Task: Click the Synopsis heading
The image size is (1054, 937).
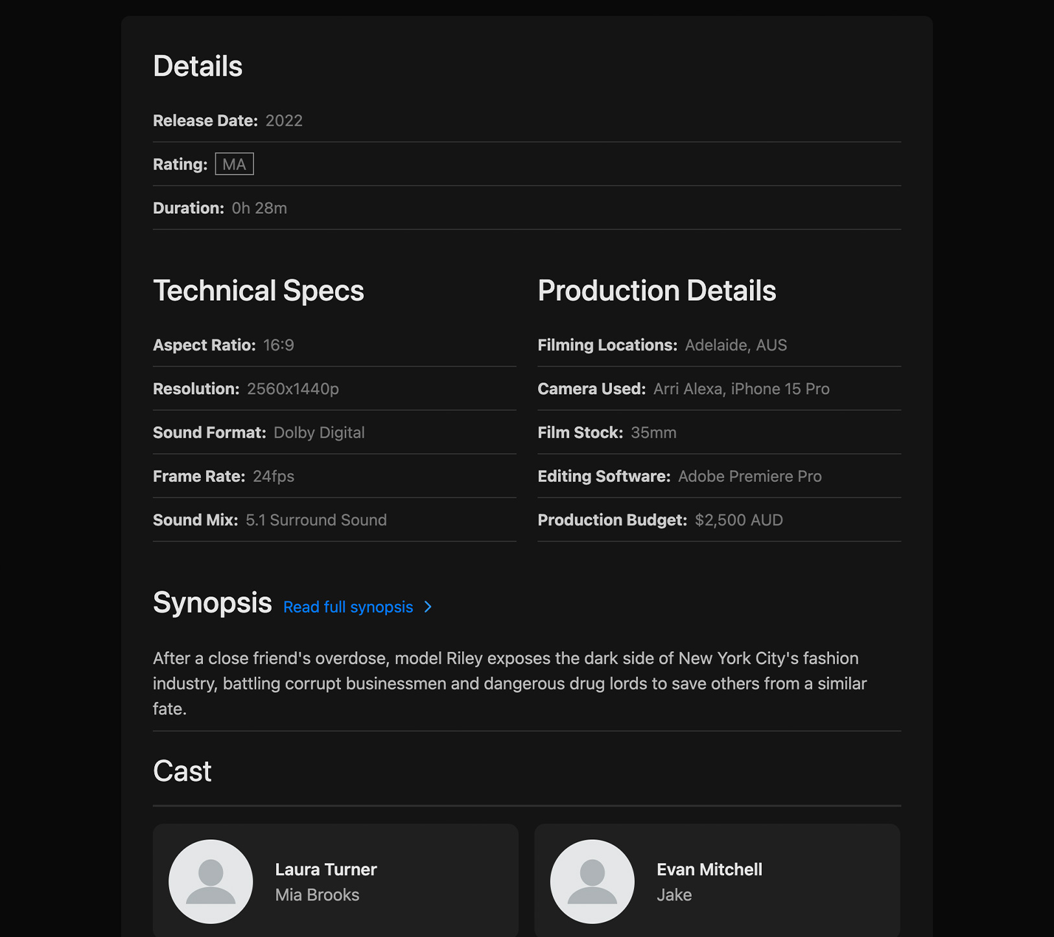Action: [x=212, y=603]
